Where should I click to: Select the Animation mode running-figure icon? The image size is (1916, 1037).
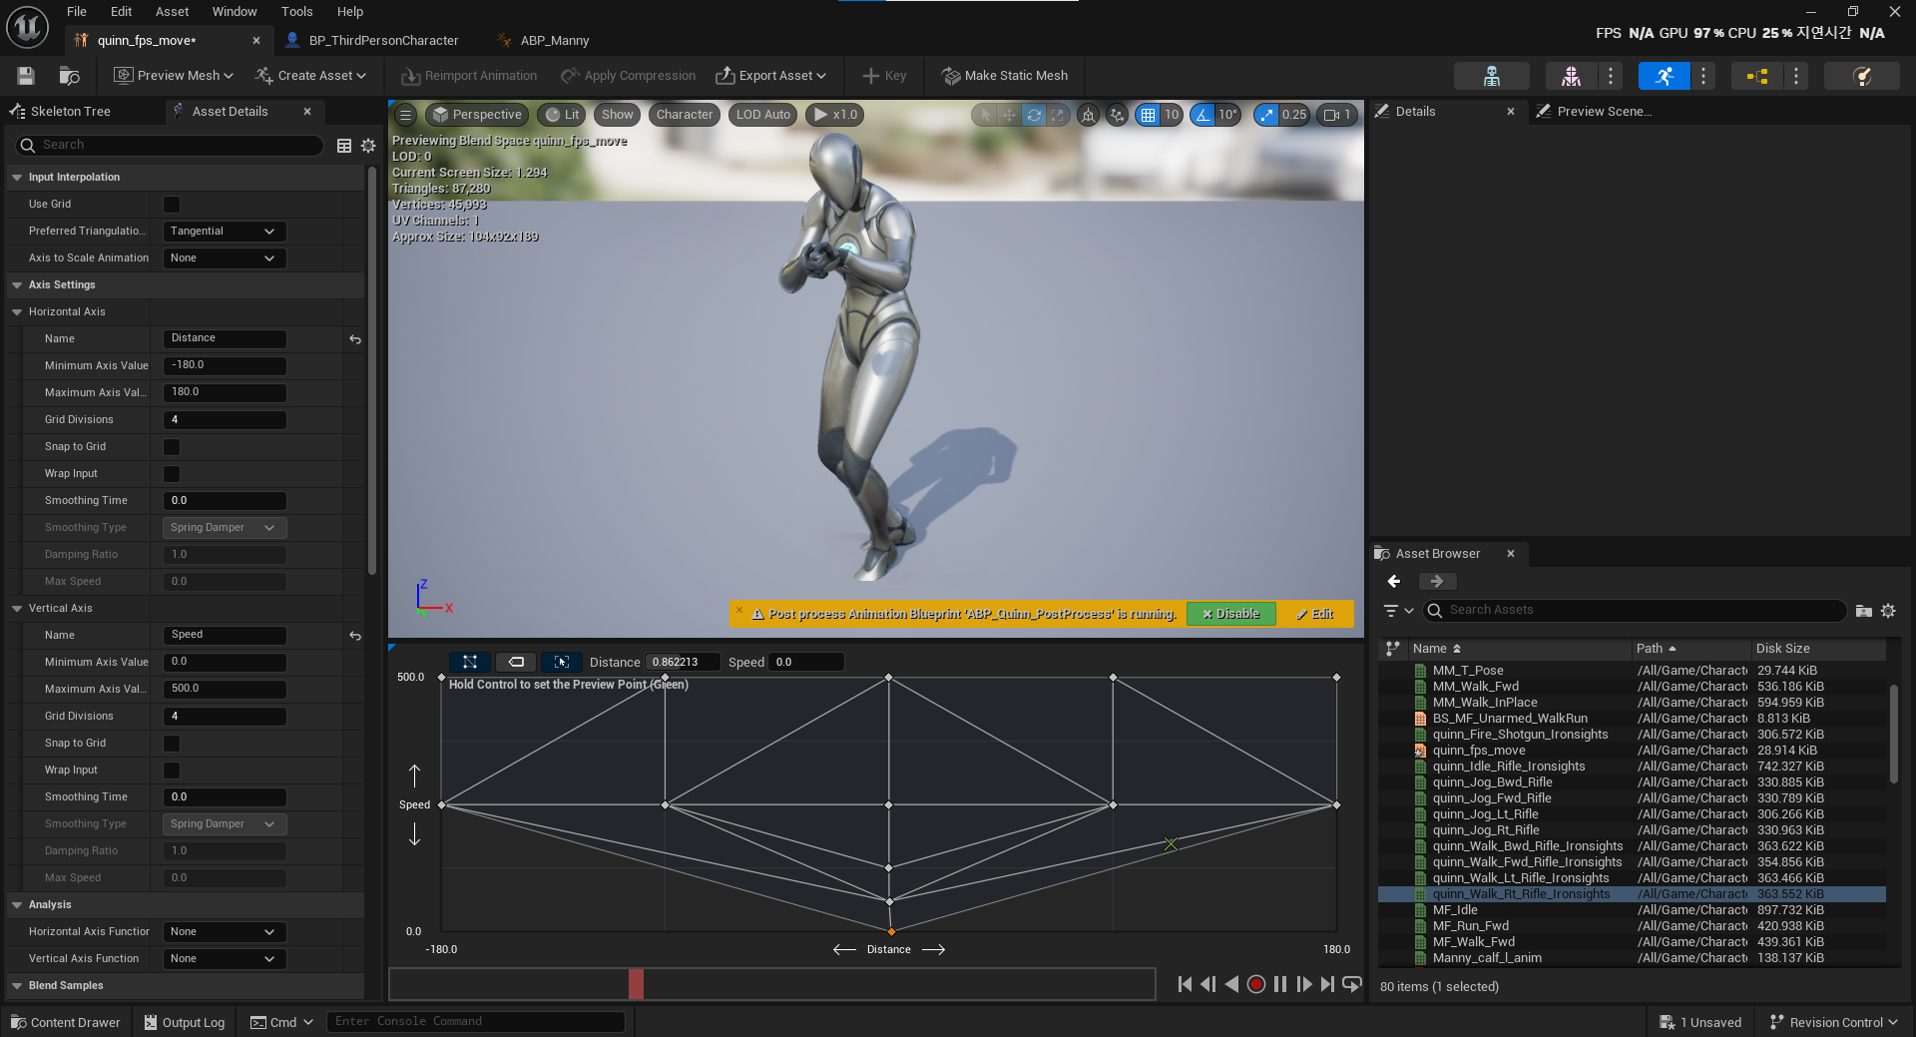click(1664, 76)
